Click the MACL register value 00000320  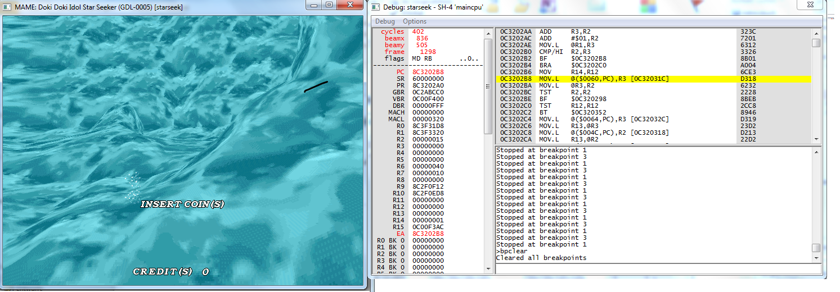pyautogui.click(x=428, y=120)
